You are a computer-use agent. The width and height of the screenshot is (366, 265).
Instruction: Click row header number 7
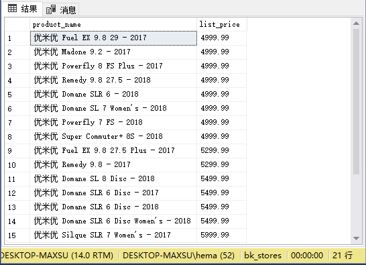[17, 123]
